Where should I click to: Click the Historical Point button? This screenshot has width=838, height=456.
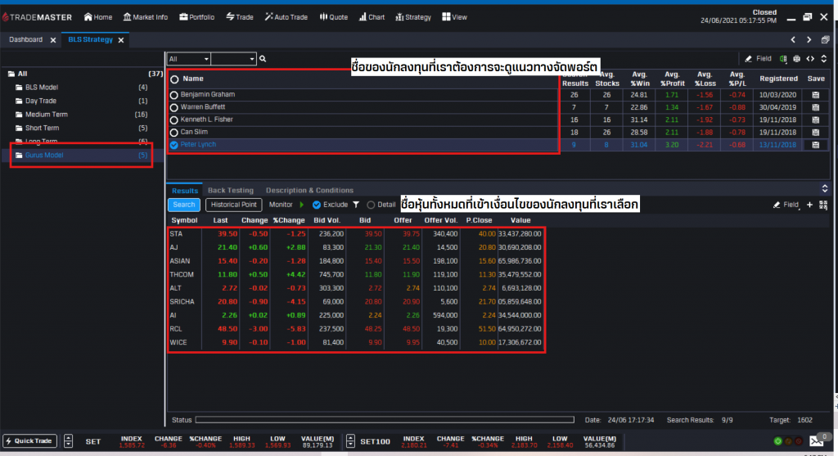click(233, 205)
